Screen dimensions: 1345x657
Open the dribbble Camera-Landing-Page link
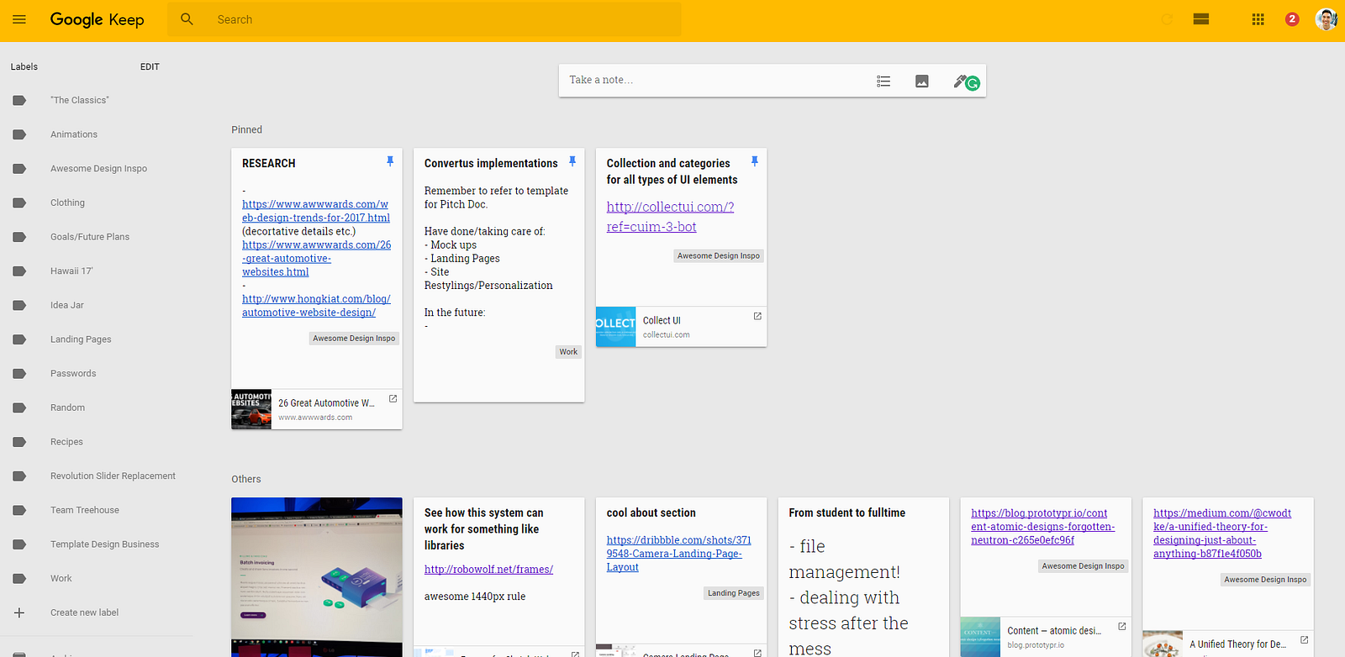(678, 554)
